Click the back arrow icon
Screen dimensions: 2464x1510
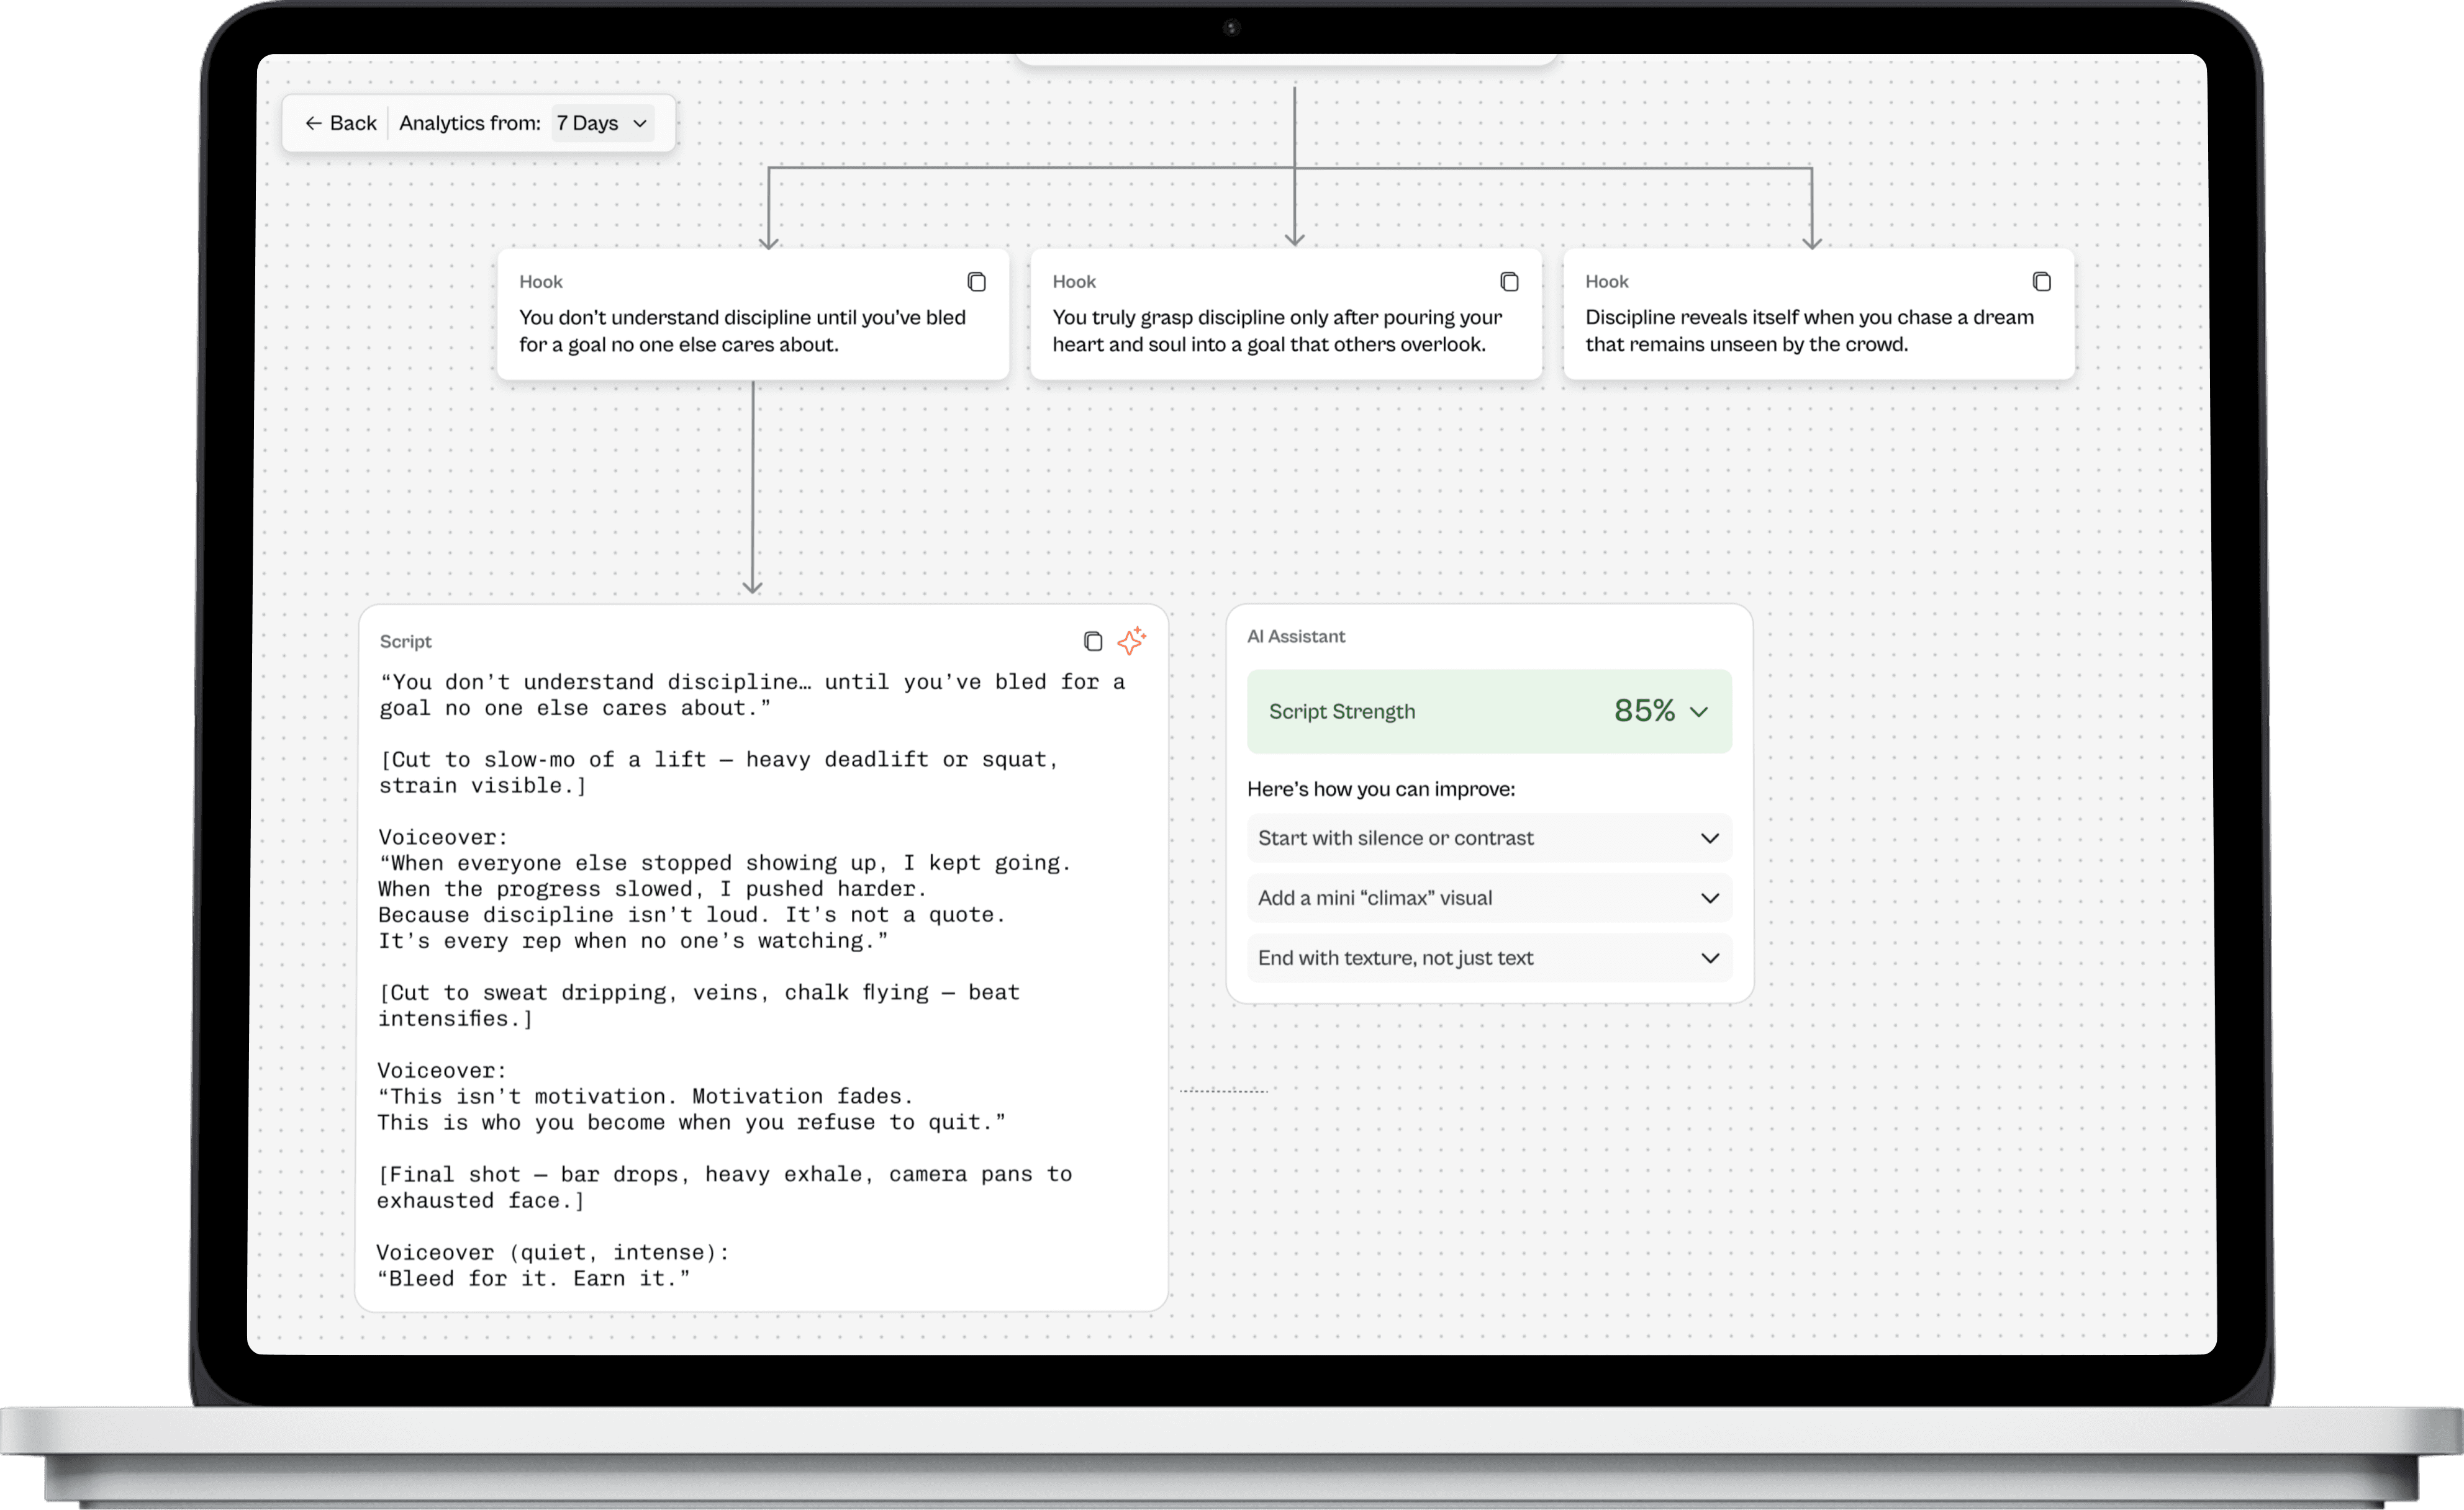[313, 123]
